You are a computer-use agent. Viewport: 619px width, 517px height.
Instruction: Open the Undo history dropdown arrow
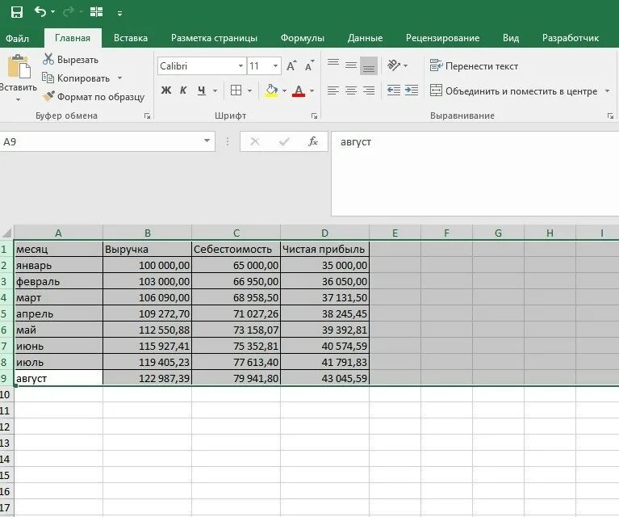pos(53,12)
